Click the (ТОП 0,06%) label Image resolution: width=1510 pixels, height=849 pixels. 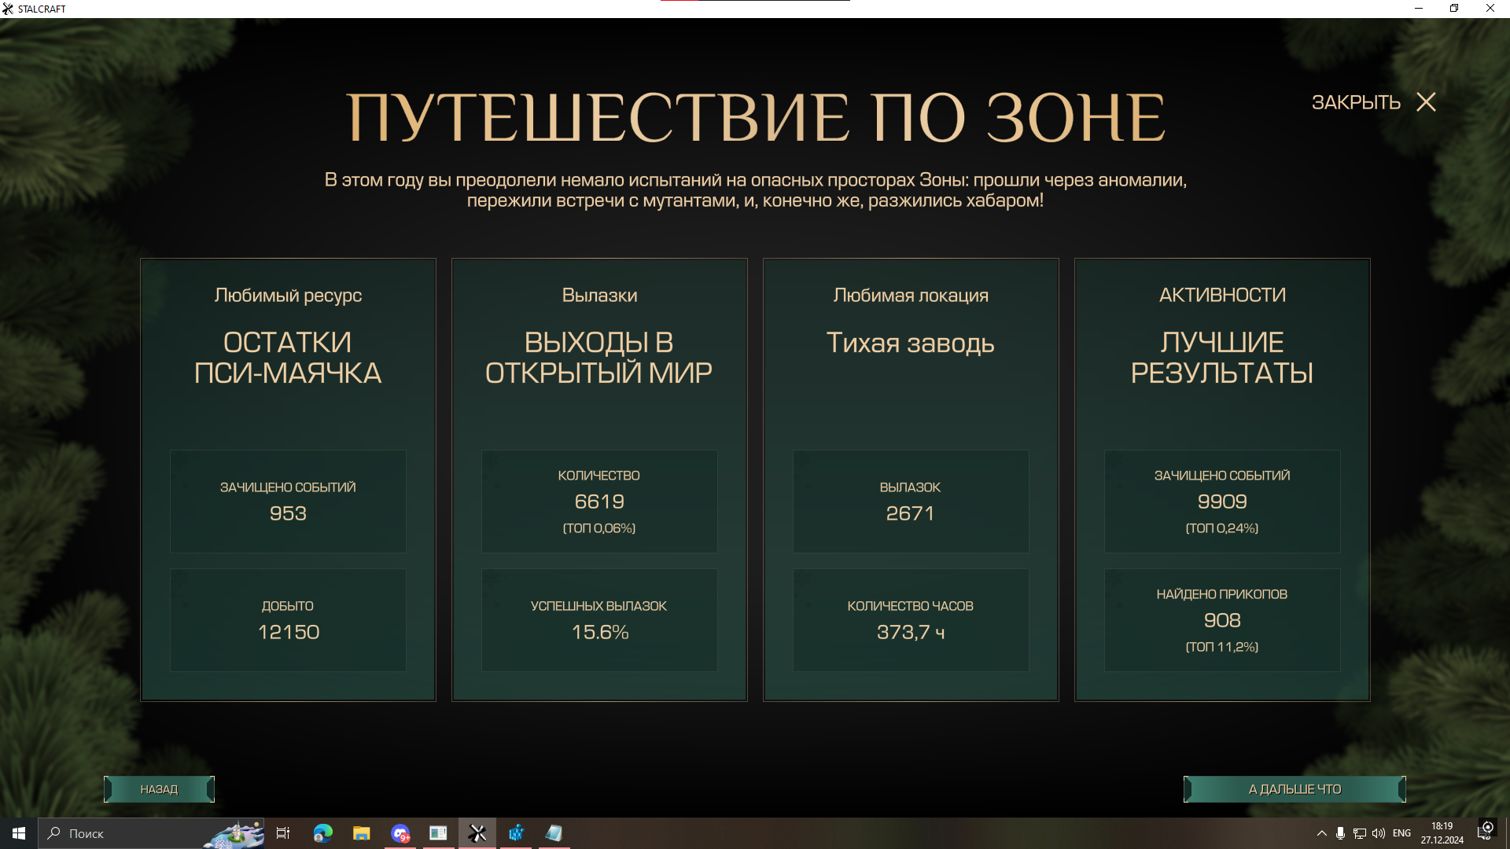tap(599, 528)
